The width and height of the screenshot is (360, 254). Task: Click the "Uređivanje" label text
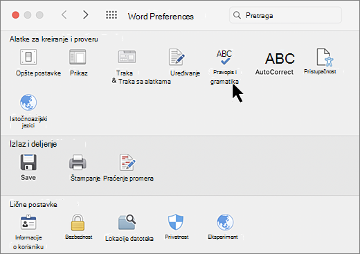coord(185,73)
